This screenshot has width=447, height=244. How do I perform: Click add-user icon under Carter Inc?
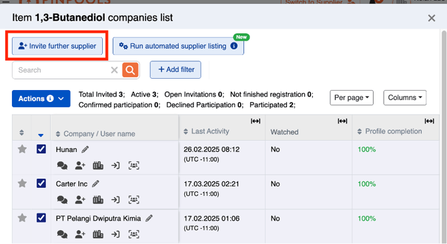[x=80, y=200]
